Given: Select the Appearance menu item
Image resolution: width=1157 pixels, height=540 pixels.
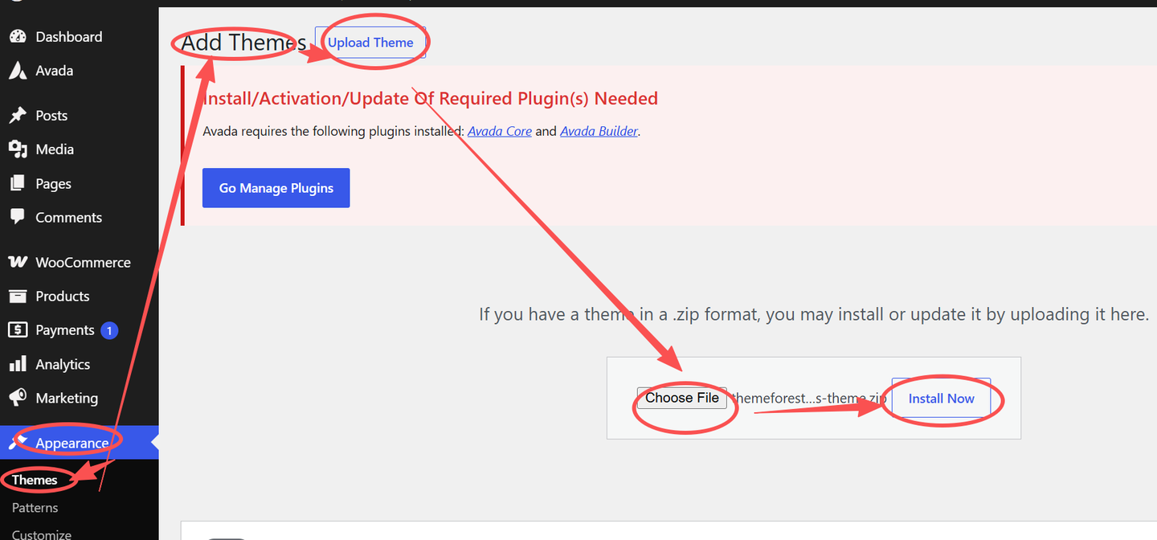Looking at the screenshot, I should click(80, 443).
